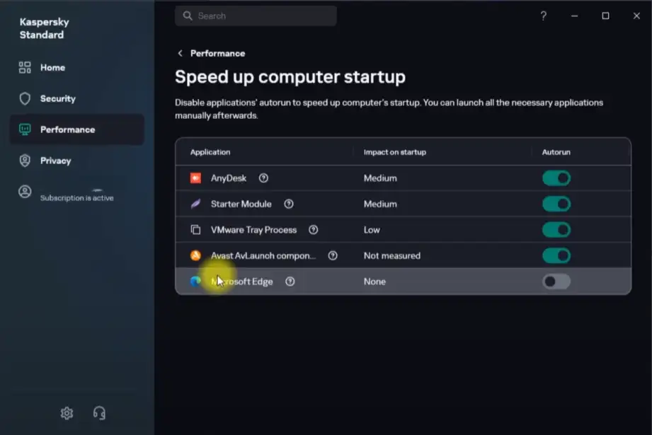Enable autorun for Microsoft Edge
652x435 pixels.
[x=556, y=282]
